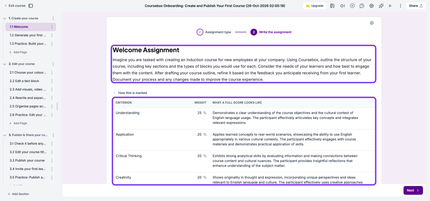The height and width of the screenshot is (201, 430).
Task: Collapse section 2. Edit your course
Action: click(x=4, y=64)
